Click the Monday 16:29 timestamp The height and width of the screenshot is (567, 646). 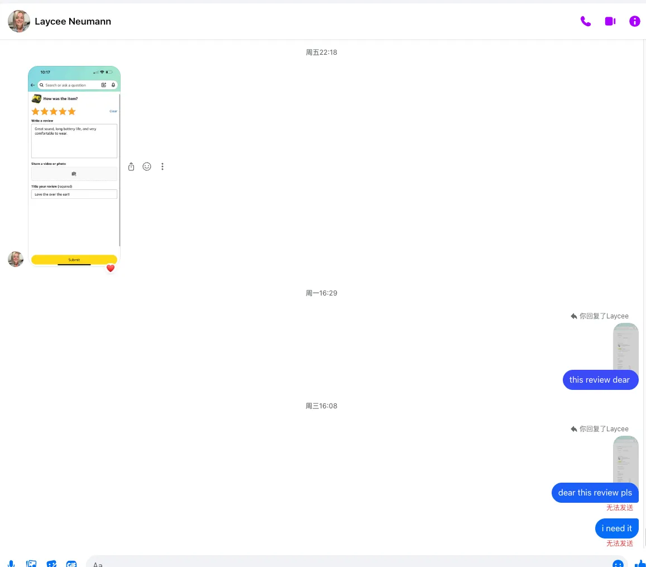tap(322, 293)
